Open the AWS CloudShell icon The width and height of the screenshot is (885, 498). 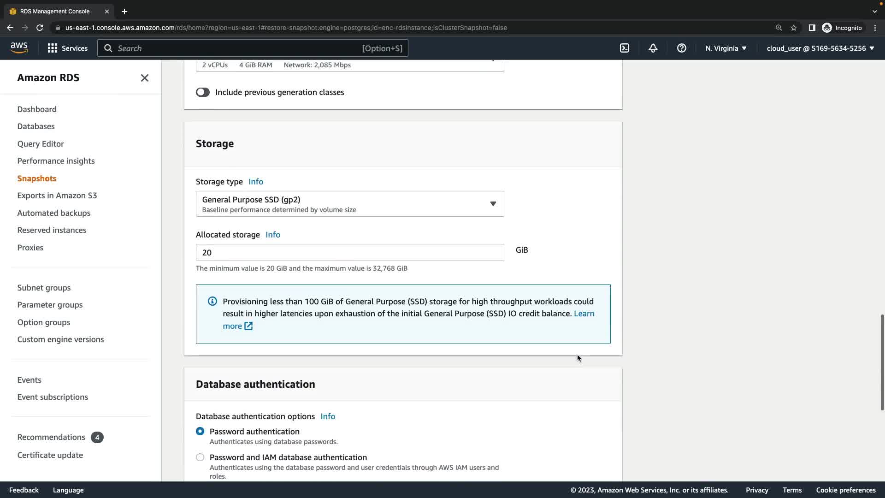(x=624, y=48)
